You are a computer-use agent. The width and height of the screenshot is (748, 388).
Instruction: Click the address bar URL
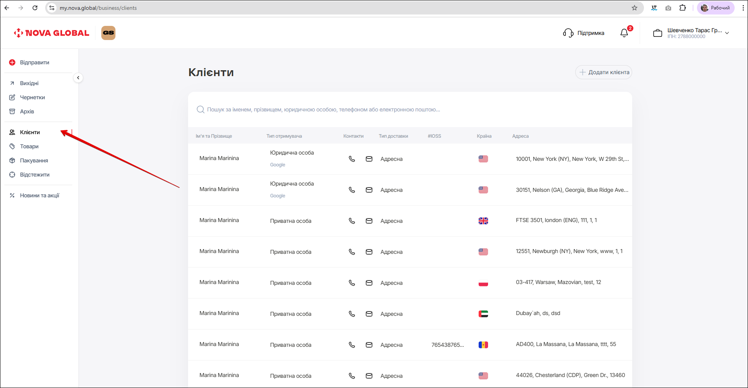click(x=98, y=8)
